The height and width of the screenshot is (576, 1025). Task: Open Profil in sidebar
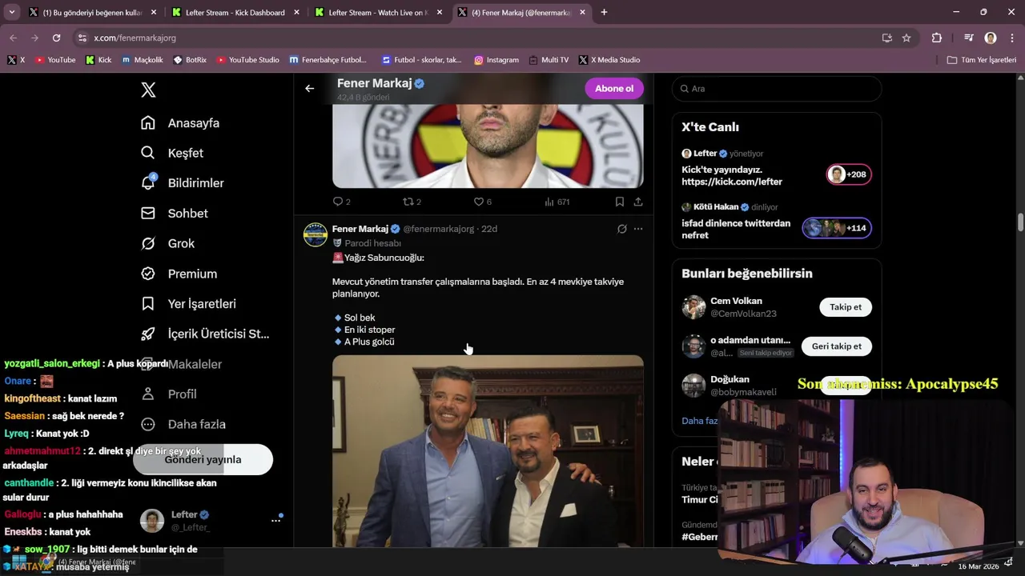(x=170, y=394)
